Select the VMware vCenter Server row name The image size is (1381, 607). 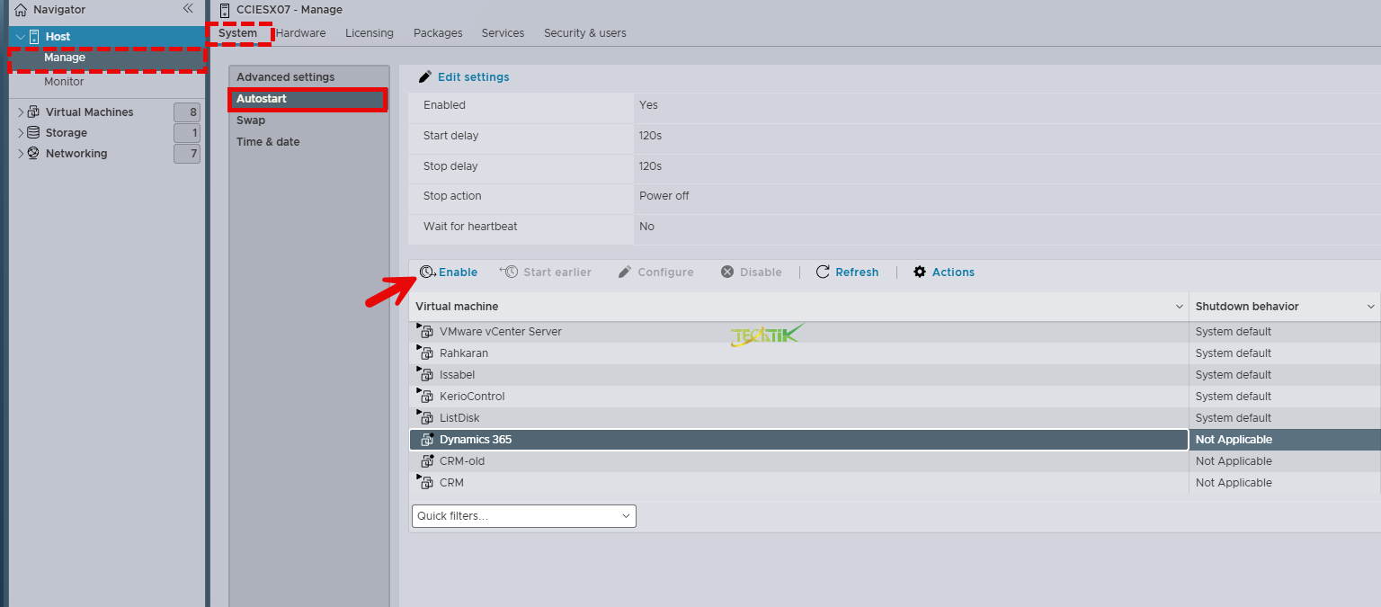[501, 331]
